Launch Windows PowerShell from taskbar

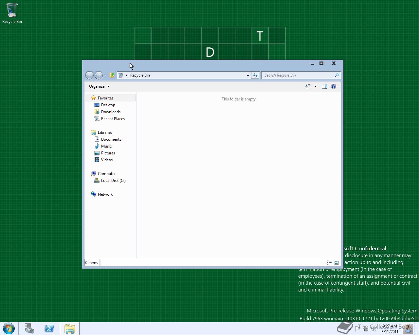point(49,328)
